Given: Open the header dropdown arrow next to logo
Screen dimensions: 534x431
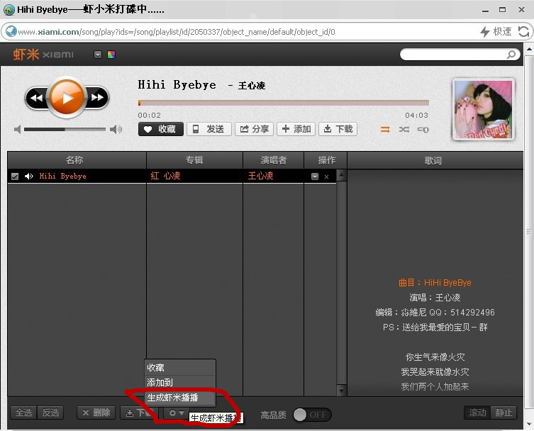Looking at the screenshot, I should tap(98, 55).
